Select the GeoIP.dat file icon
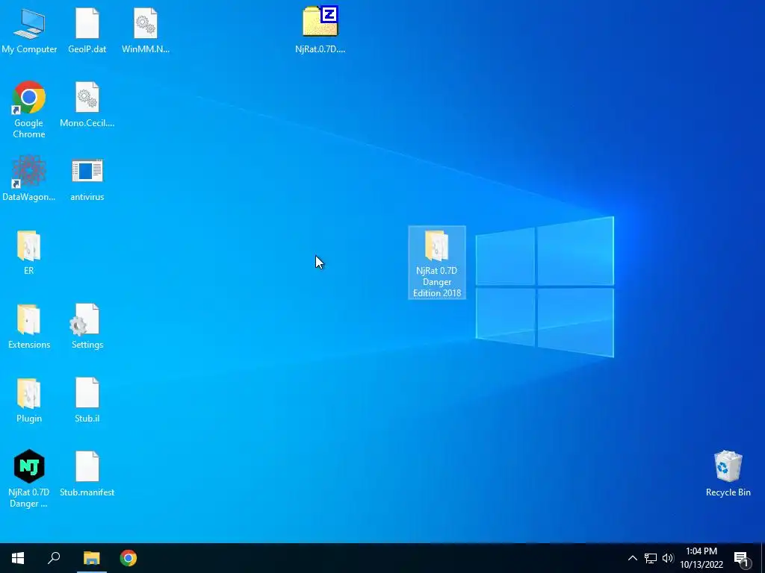Viewport: 765px width, 573px height. (87, 30)
